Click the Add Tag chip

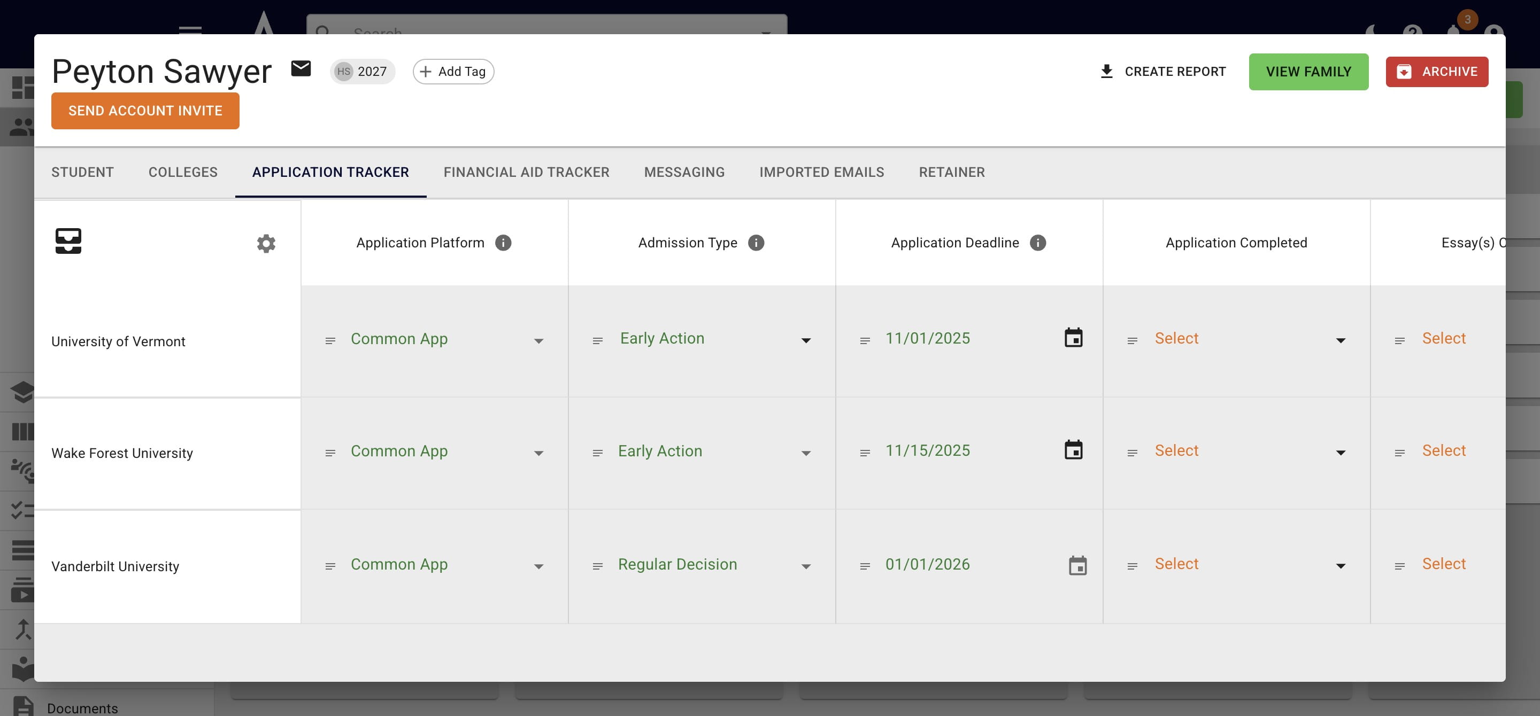453,72
